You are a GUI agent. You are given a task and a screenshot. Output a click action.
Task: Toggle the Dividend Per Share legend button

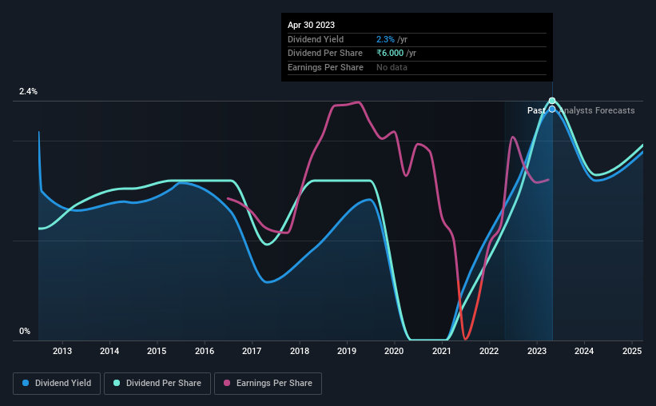157,384
